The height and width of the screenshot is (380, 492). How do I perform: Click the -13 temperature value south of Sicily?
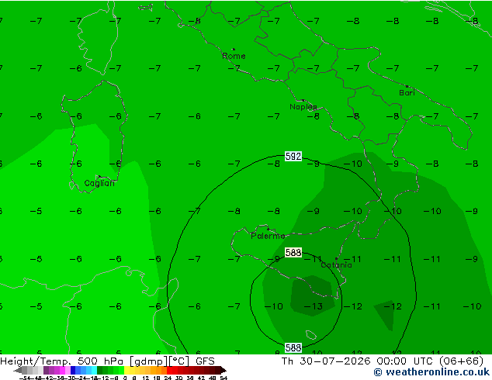click(x=313, y=306)
